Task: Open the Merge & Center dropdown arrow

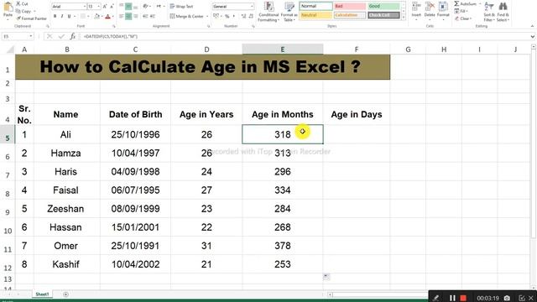Action: [x=207, y=17]
